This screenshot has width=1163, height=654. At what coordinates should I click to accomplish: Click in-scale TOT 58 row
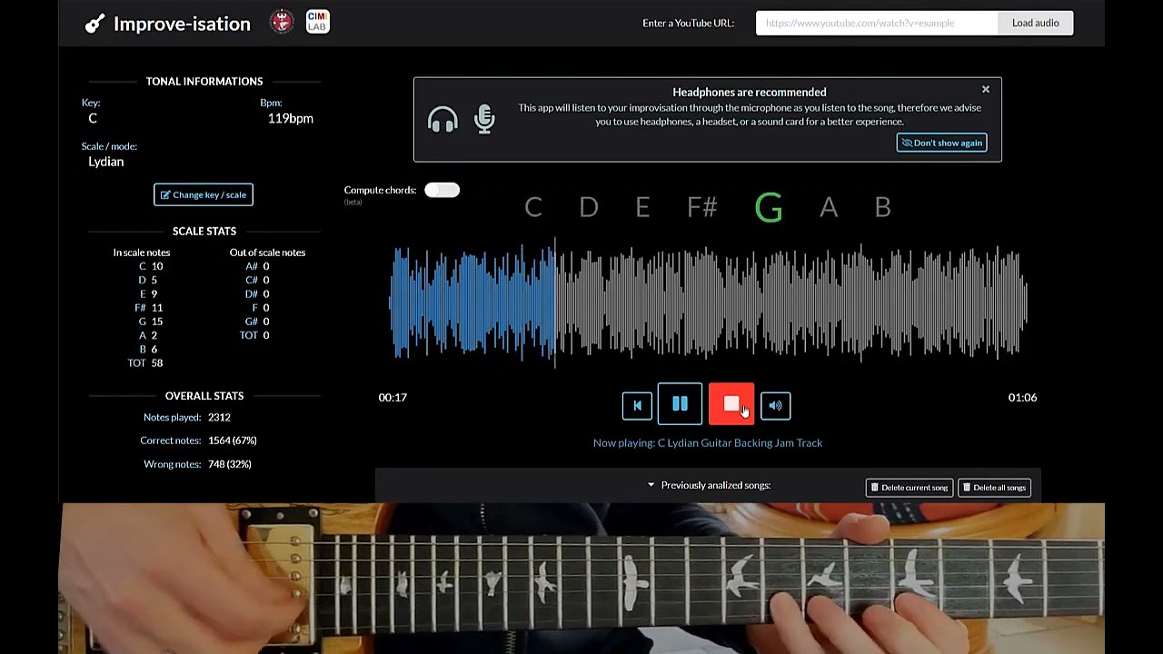pyautogui.click(x=145, y=362)
